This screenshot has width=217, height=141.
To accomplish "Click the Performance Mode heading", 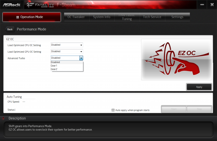I will coord(31,29).
